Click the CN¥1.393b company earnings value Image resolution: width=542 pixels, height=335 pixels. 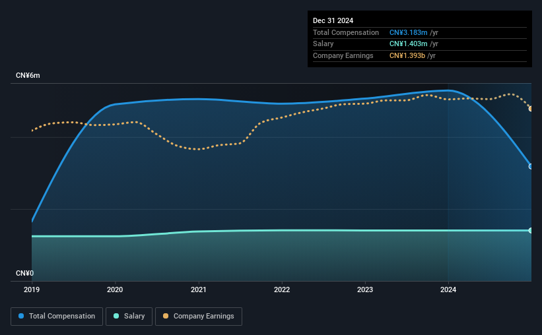point(407,55)
